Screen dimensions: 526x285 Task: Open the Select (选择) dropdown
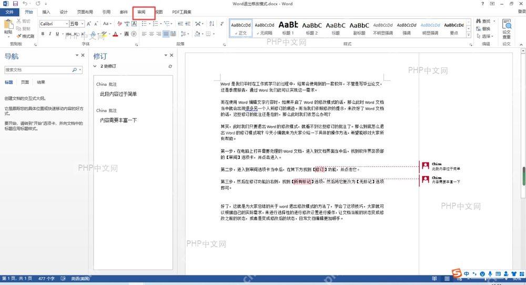pos(485,36)
